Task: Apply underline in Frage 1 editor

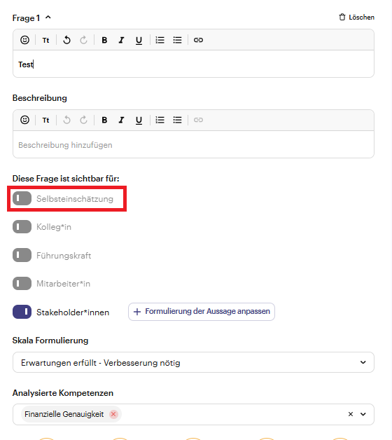Action: point(139,41)
